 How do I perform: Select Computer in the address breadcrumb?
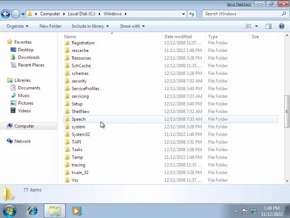coord(50,14)
